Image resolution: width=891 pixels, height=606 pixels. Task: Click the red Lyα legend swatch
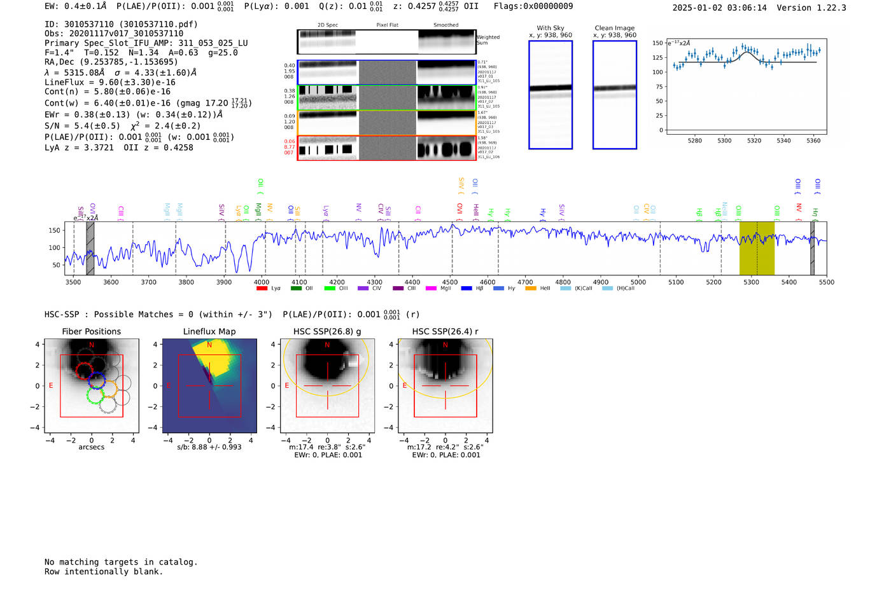pos(262,289)
